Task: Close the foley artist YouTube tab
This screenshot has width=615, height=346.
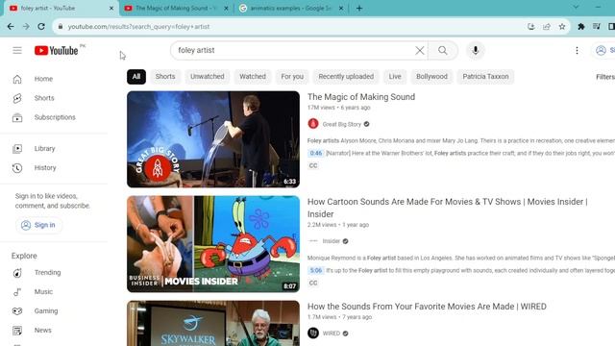Action: point(111,8)
